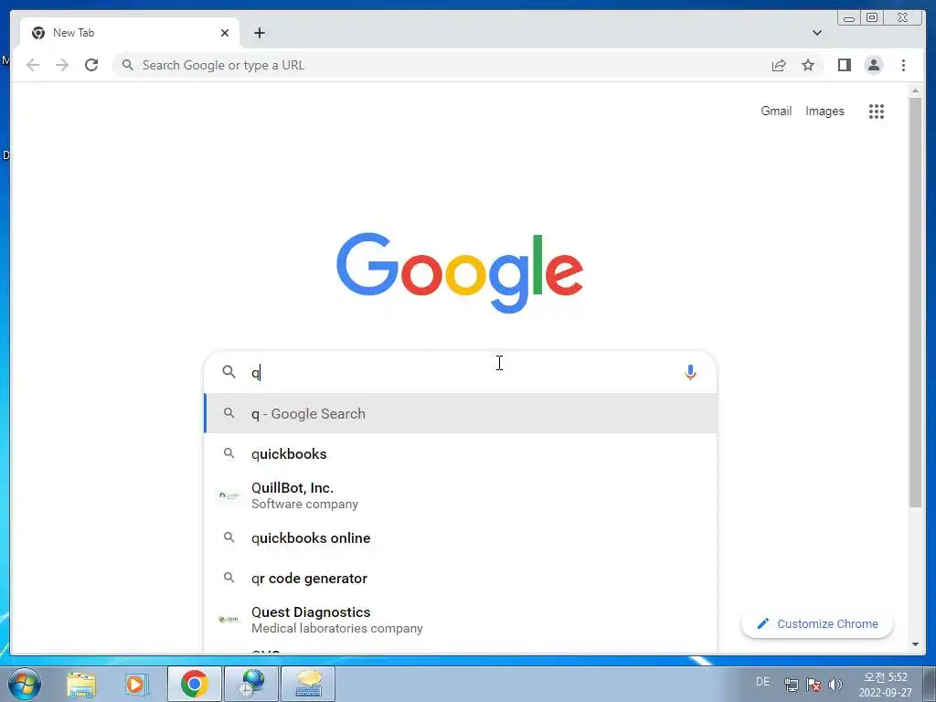
Task: Open the Google apps grid
Action: (x=877, y=111)
